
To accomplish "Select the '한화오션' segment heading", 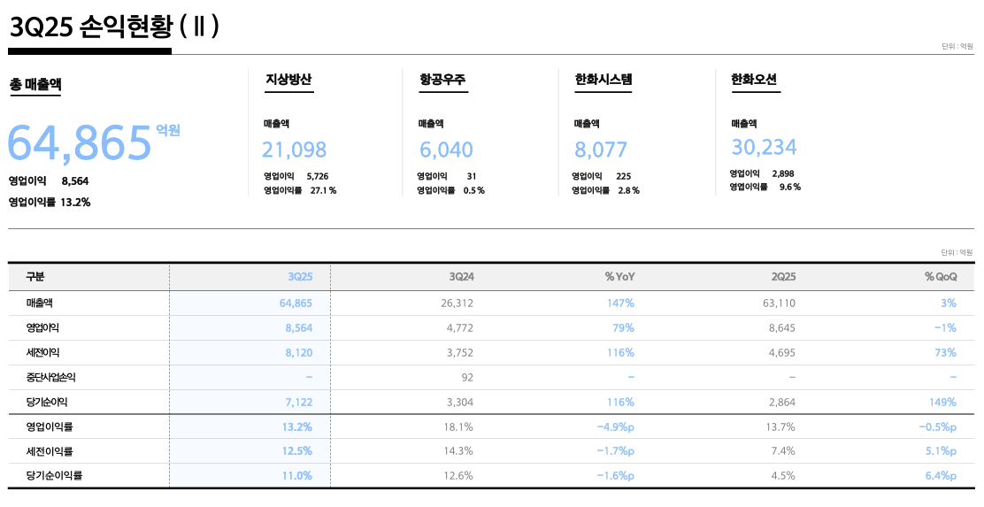I will [754, 80].
